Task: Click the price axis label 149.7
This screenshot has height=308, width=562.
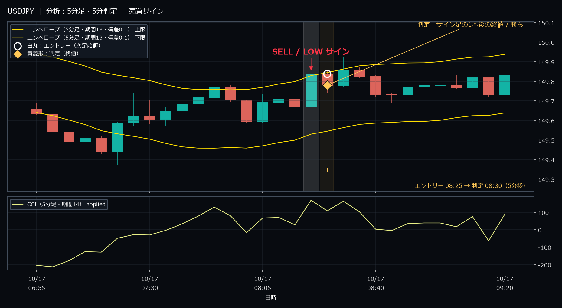Action: point(546,101)
